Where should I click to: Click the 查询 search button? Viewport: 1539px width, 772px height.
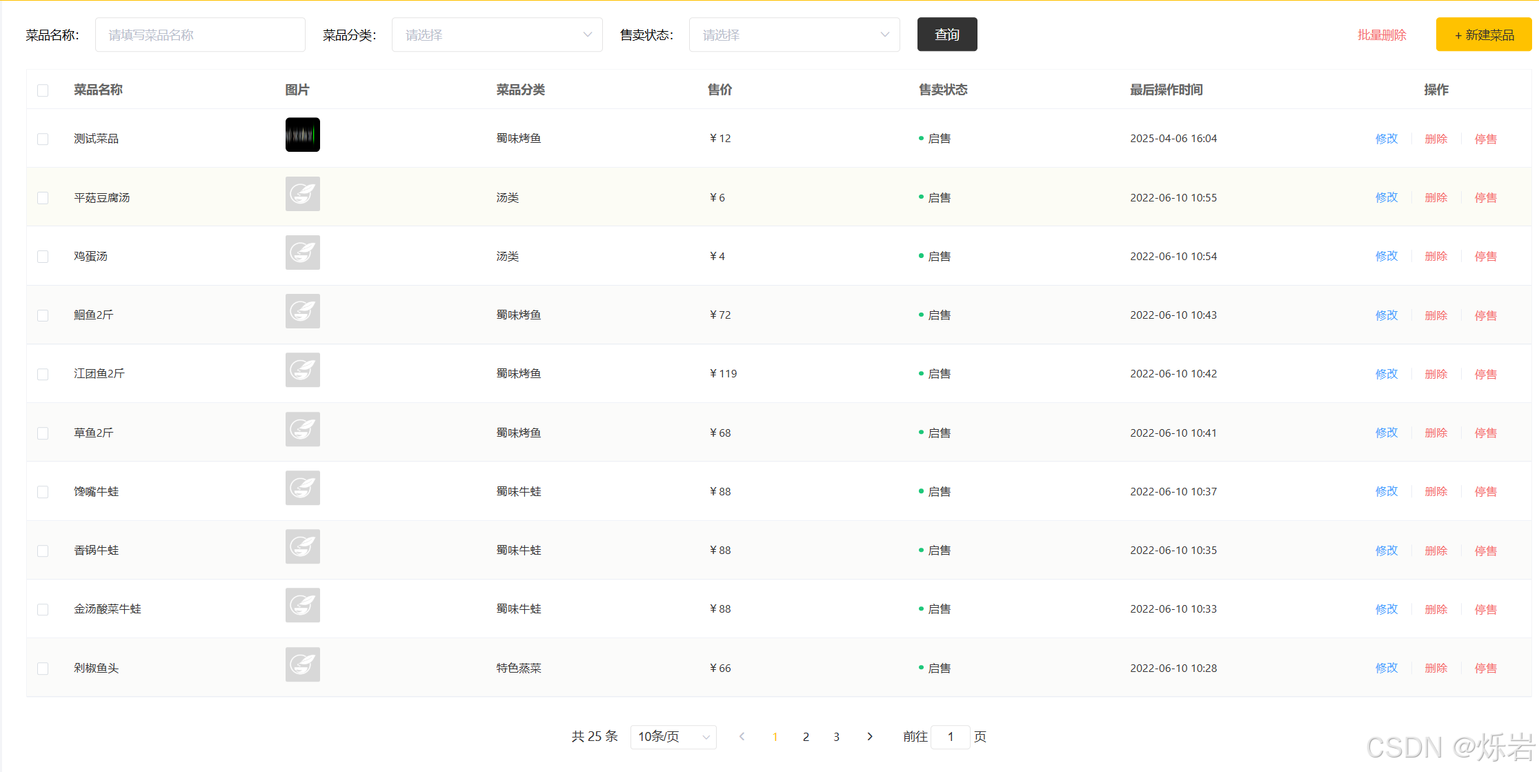tap(946, 34)
